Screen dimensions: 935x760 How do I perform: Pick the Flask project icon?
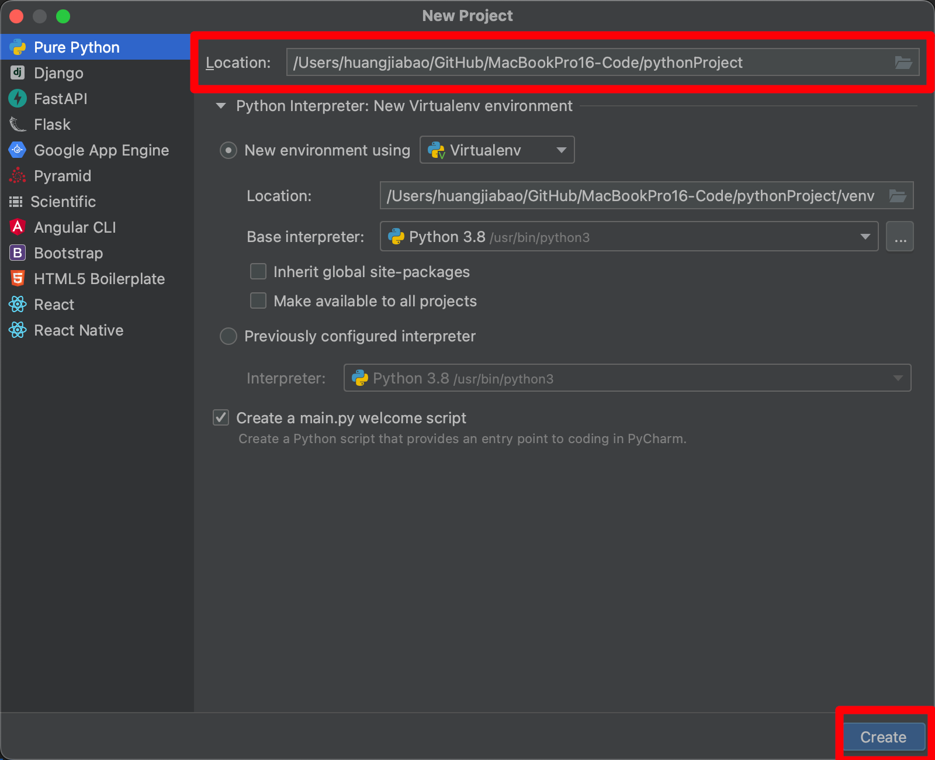pyautogui.click(x=18, y=124)
